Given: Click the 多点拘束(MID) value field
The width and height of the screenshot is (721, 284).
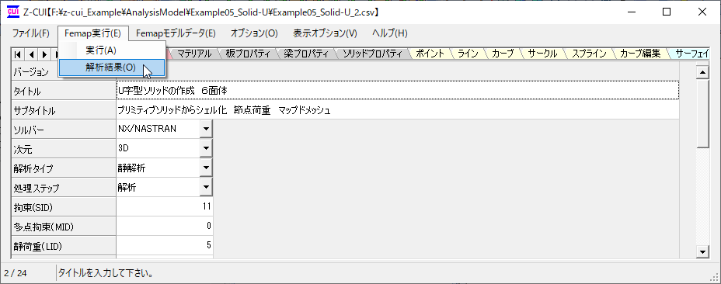Looking at the screenshot, I should 165,226.
